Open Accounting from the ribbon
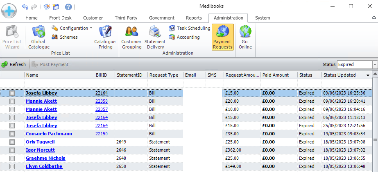Viewport: 378px width, 172px height. (x=184, y=37)
